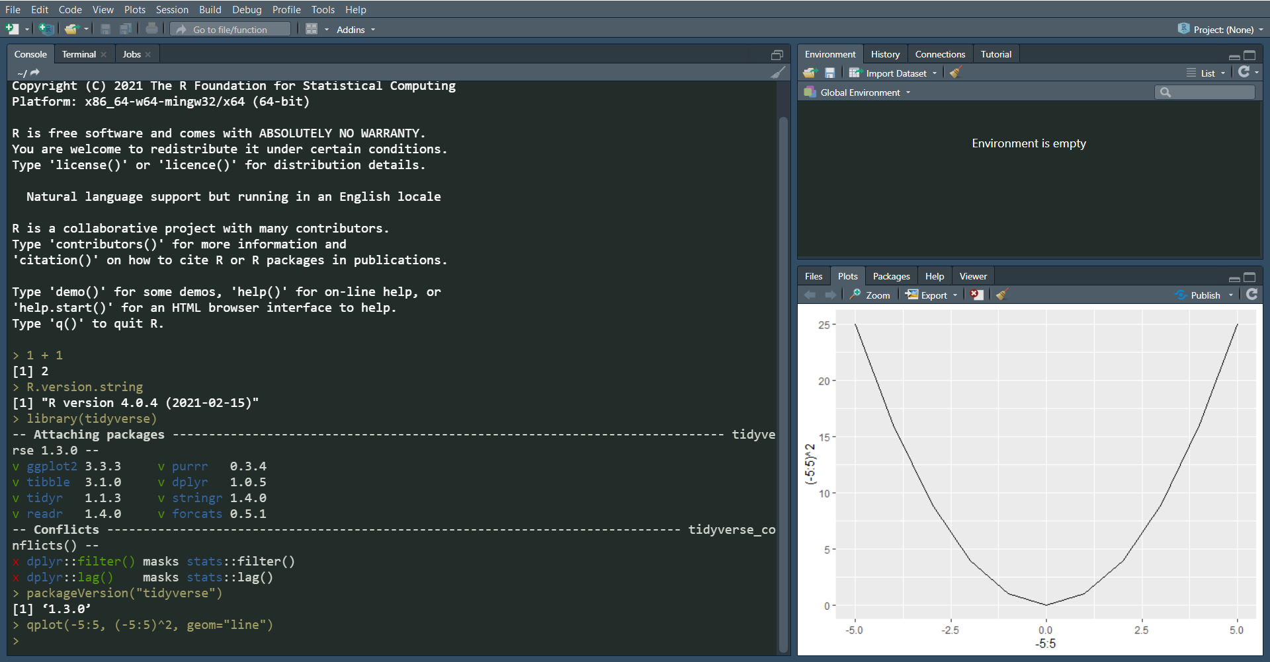
Task: Zoom the current plot
Action: point(870,295)
